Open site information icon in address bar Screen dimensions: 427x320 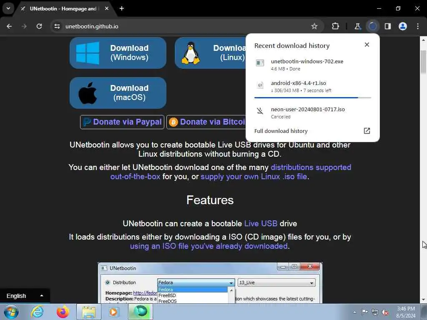57,26
